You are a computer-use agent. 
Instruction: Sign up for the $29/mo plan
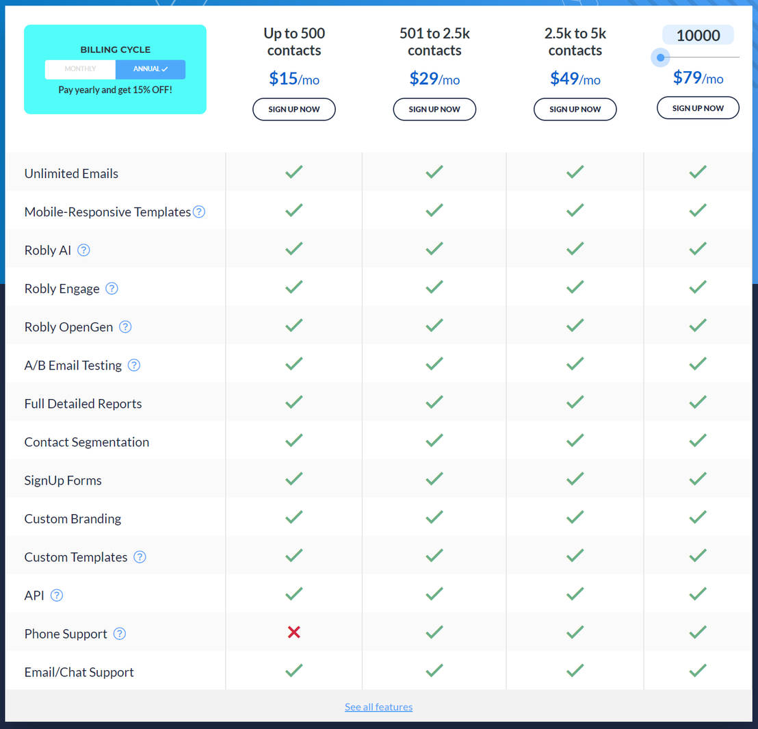(x=434, y=110)
